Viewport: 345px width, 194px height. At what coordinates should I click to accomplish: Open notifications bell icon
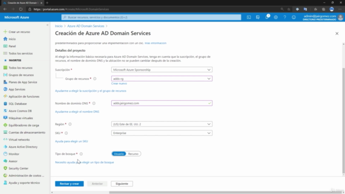coord(267,17)
